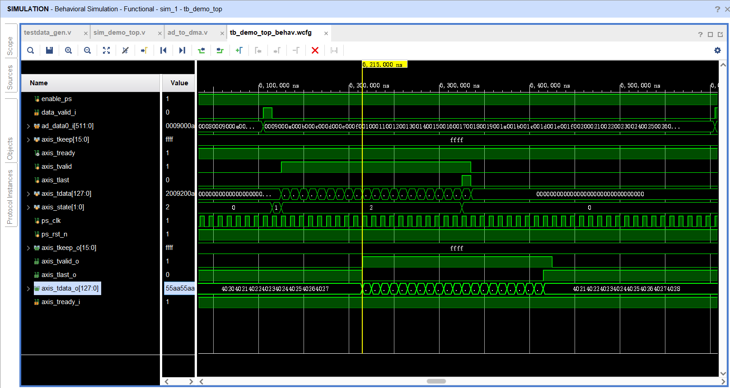Image resolution: width=730 pixels, height=388 pixels.
Task: Add a new marker
Action: point(239,51)
